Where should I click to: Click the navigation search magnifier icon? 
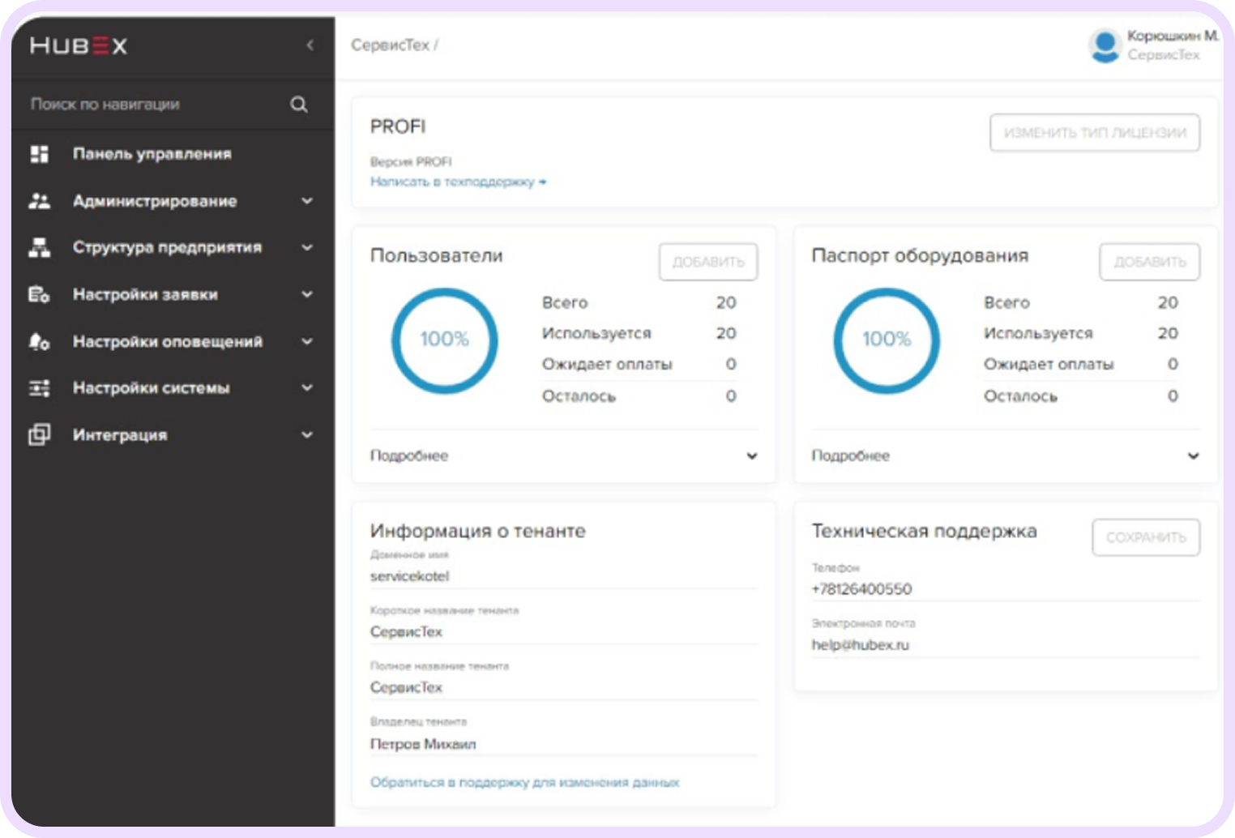point(299,105)
